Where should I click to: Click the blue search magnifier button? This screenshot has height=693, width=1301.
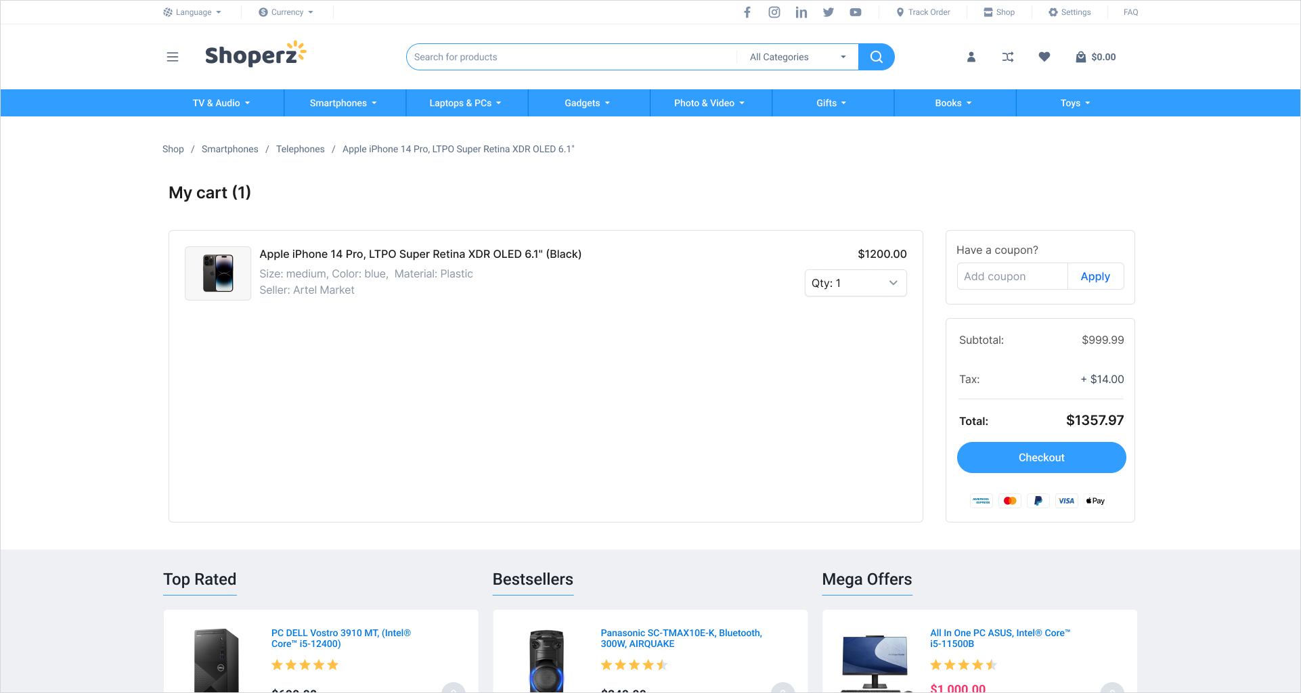(x=877, y=57)
